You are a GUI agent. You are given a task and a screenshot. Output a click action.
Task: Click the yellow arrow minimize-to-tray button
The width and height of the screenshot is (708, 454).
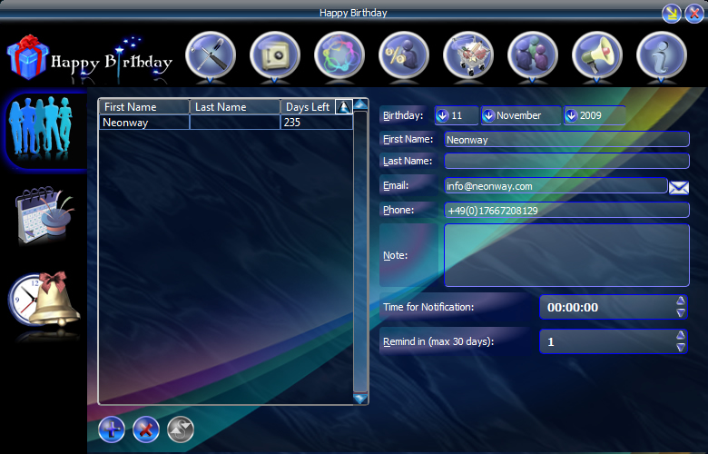[x=672, y=13]
